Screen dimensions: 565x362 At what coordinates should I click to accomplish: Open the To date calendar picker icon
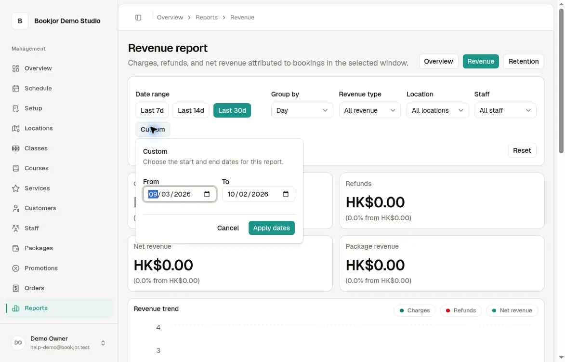pyautogui.click(x=286, y=194)
